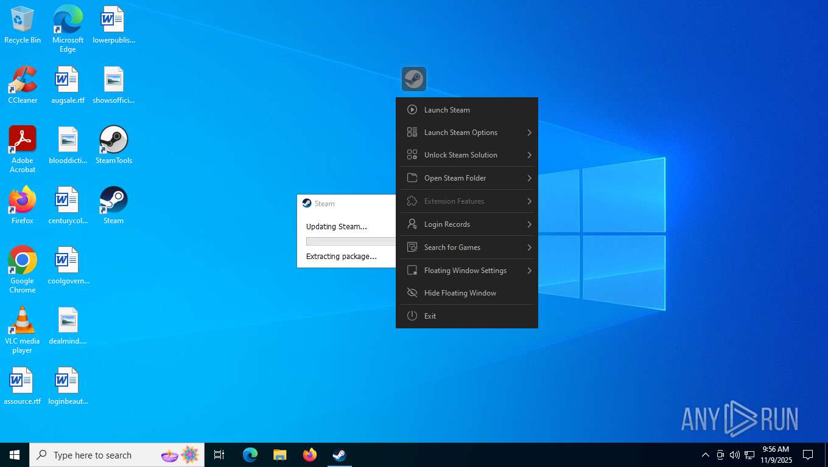The width and height of the screenshot is (828, 467).
Task: Click the folder icon beside Open Steam Folder
Action: coord(412,178)
